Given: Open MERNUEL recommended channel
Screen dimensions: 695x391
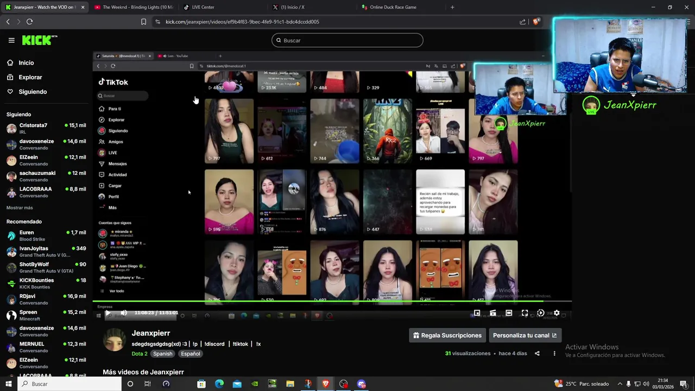Looking at the screenshot, I should [x=46, y=346].
